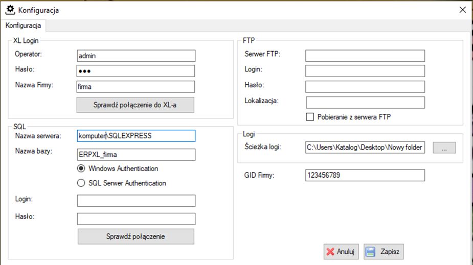Viewport: 473px width, 265px height.
Task: Click the Ścieżka logi path field
Action: 365,147
